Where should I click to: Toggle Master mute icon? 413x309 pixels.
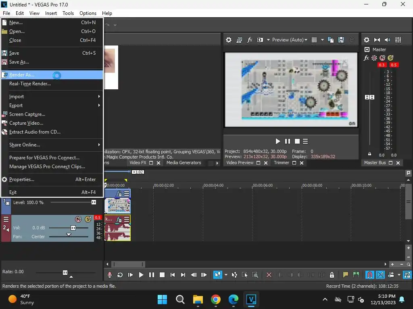click(382, 58)
